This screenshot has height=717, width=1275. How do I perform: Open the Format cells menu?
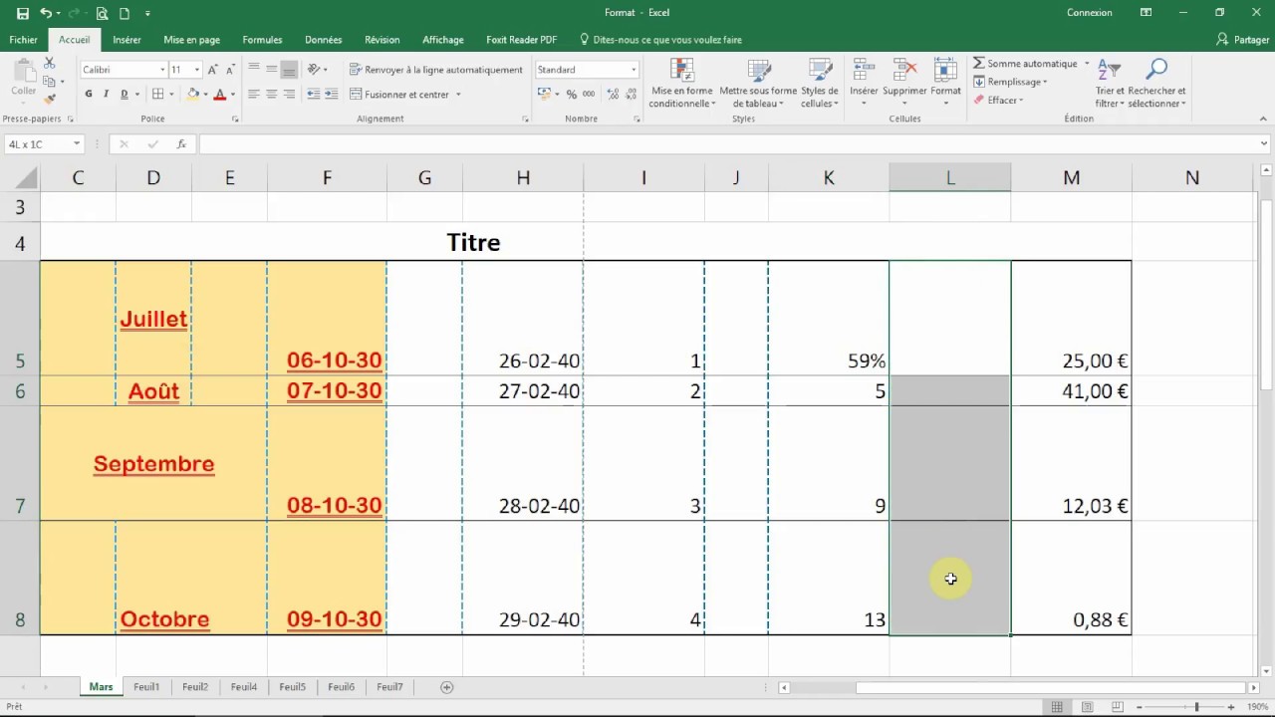[945, 83]
